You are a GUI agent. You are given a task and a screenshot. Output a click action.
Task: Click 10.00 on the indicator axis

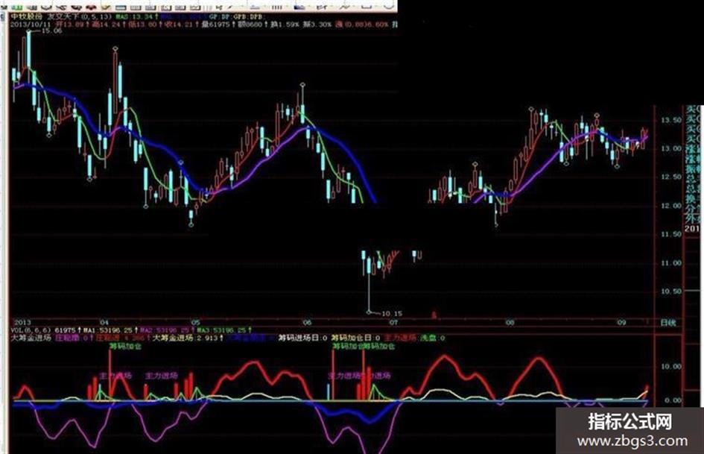670,367
